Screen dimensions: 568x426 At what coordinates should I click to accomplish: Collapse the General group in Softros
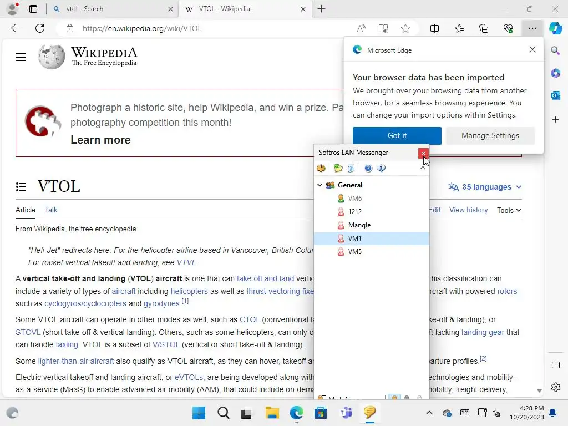(319, 185)
